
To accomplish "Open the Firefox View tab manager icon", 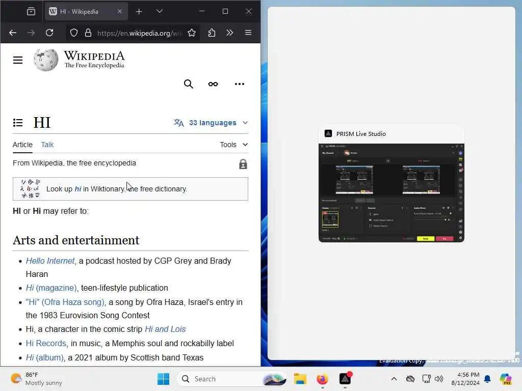I will (31, 11).
